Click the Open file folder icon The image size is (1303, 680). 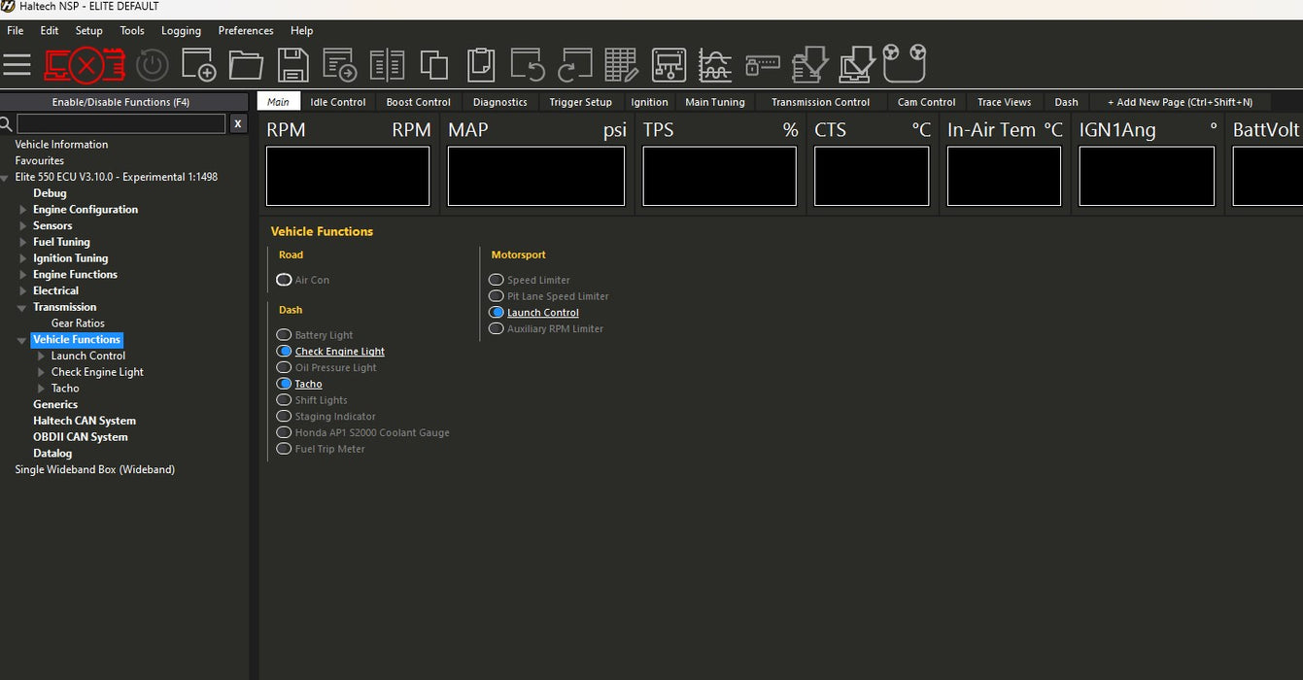click(x=246, y=65)
